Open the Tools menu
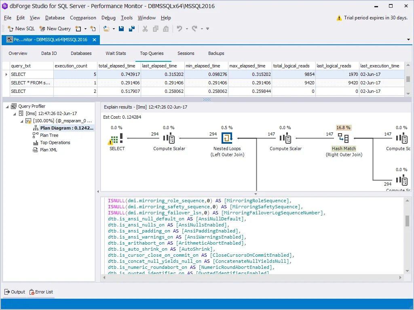The height and width of the screenshot is (310, 414). tap(127, 18)
